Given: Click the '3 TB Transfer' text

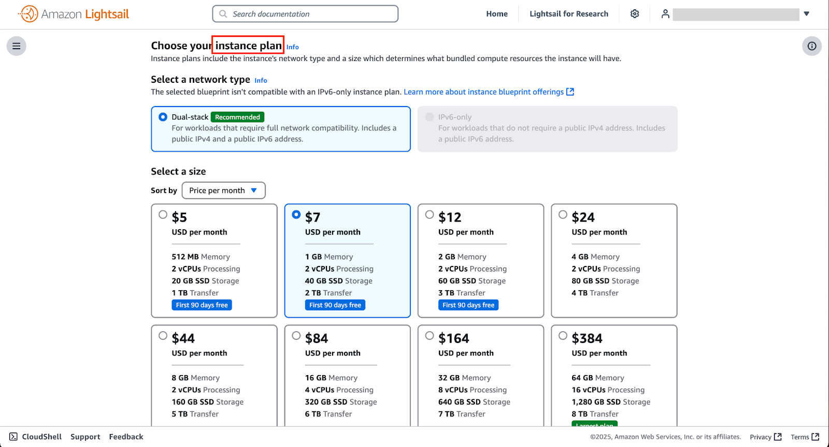Looking at the screenshot, I should click(x=462, y=293).
